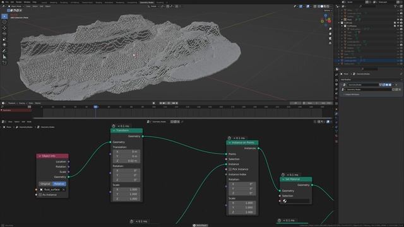
Task: Select the Measure ruler tool
Action: [x=4, y=57]
